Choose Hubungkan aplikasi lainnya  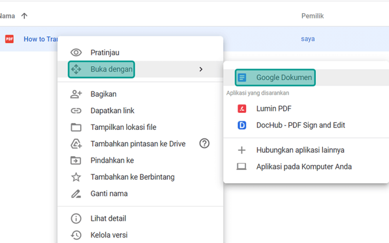point(306,150)
